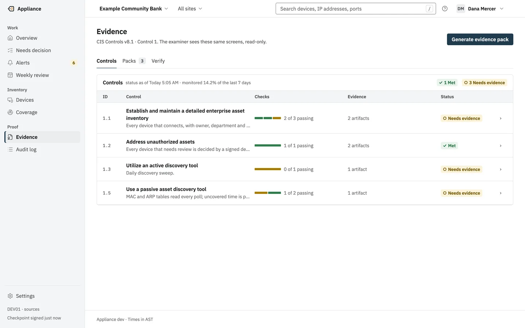Click '2 artifacts' in control 1.2 row
This screenshot has height=328, width=525.
[358, 146]
